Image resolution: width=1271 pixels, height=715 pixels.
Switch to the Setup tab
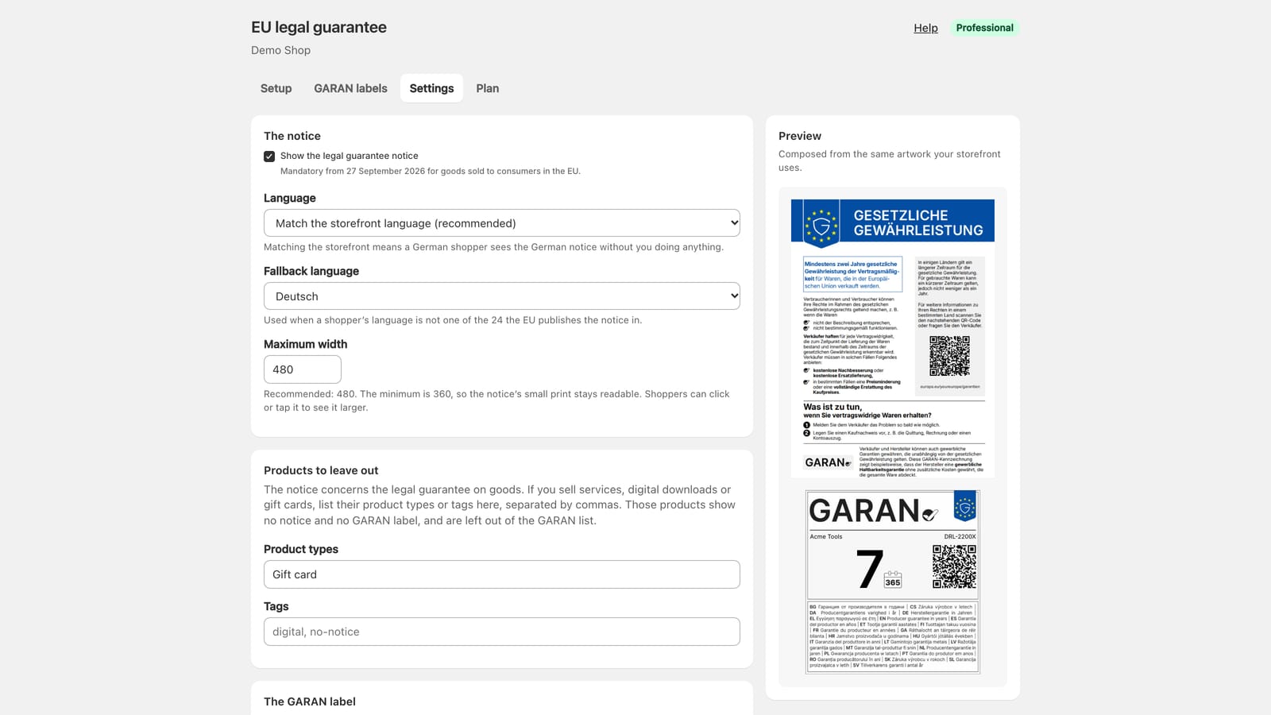click(276, 88)
